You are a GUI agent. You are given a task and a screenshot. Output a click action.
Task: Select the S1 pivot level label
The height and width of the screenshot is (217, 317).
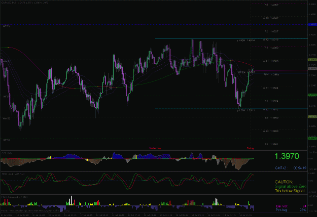[x=271, y=101]
